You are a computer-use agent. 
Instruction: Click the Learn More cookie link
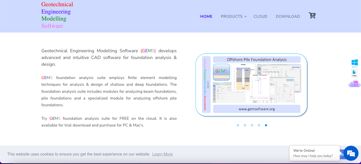click(x=162, y=154)
